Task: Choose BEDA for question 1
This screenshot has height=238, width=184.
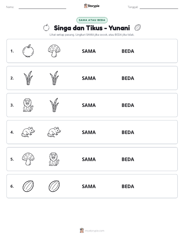Action: [x=128, y=51]
